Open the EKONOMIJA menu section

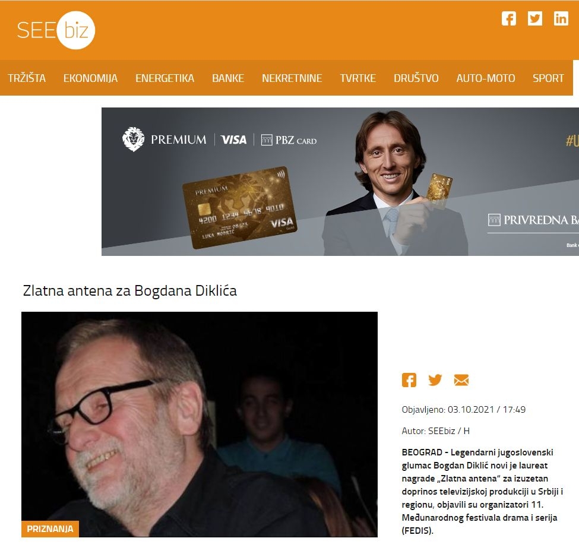coord(90,78)
